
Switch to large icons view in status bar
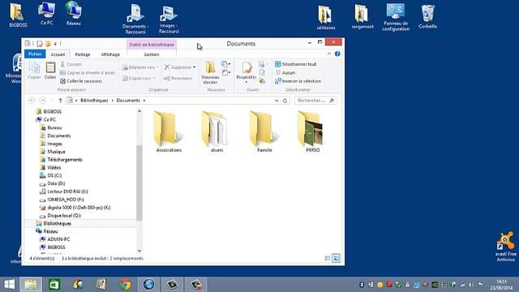pos(336,258)
